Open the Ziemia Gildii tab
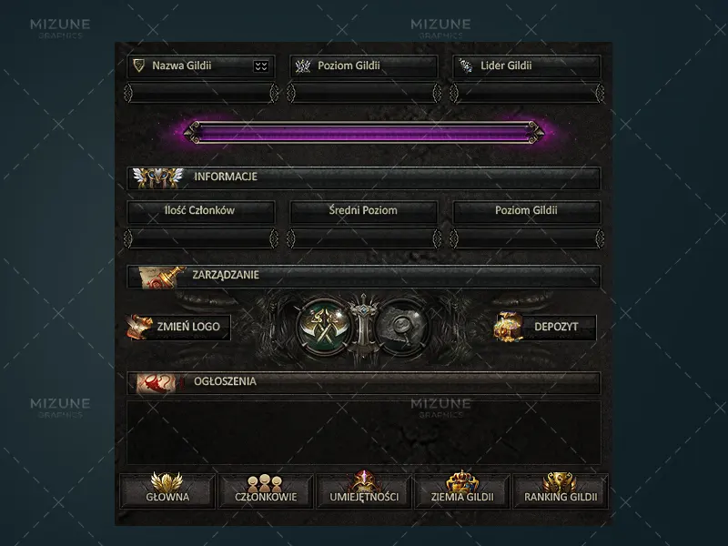Image resolution: width=728 pixels, height=546 pixels. coord(462,490)
